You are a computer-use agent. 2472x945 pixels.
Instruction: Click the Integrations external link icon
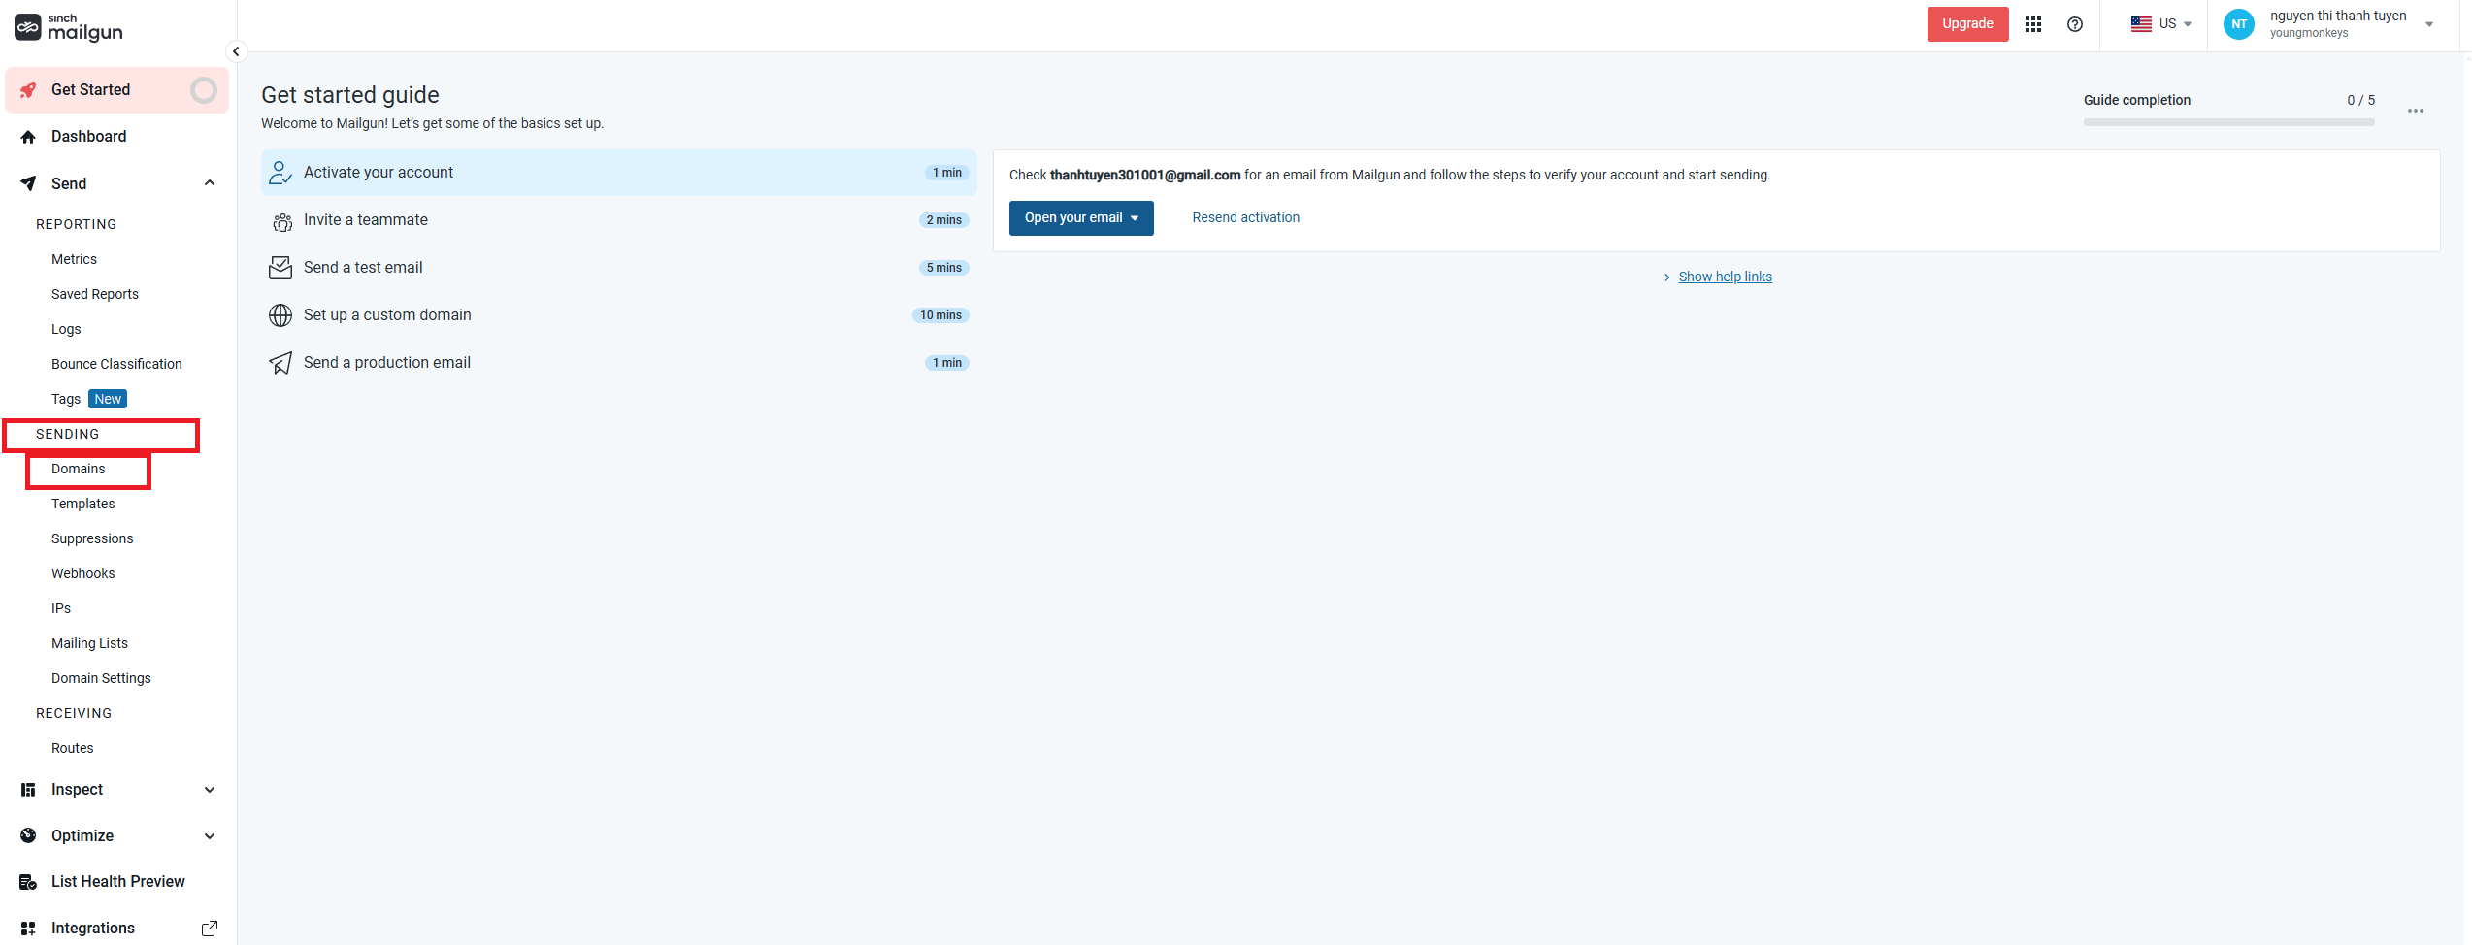(209, 929)
